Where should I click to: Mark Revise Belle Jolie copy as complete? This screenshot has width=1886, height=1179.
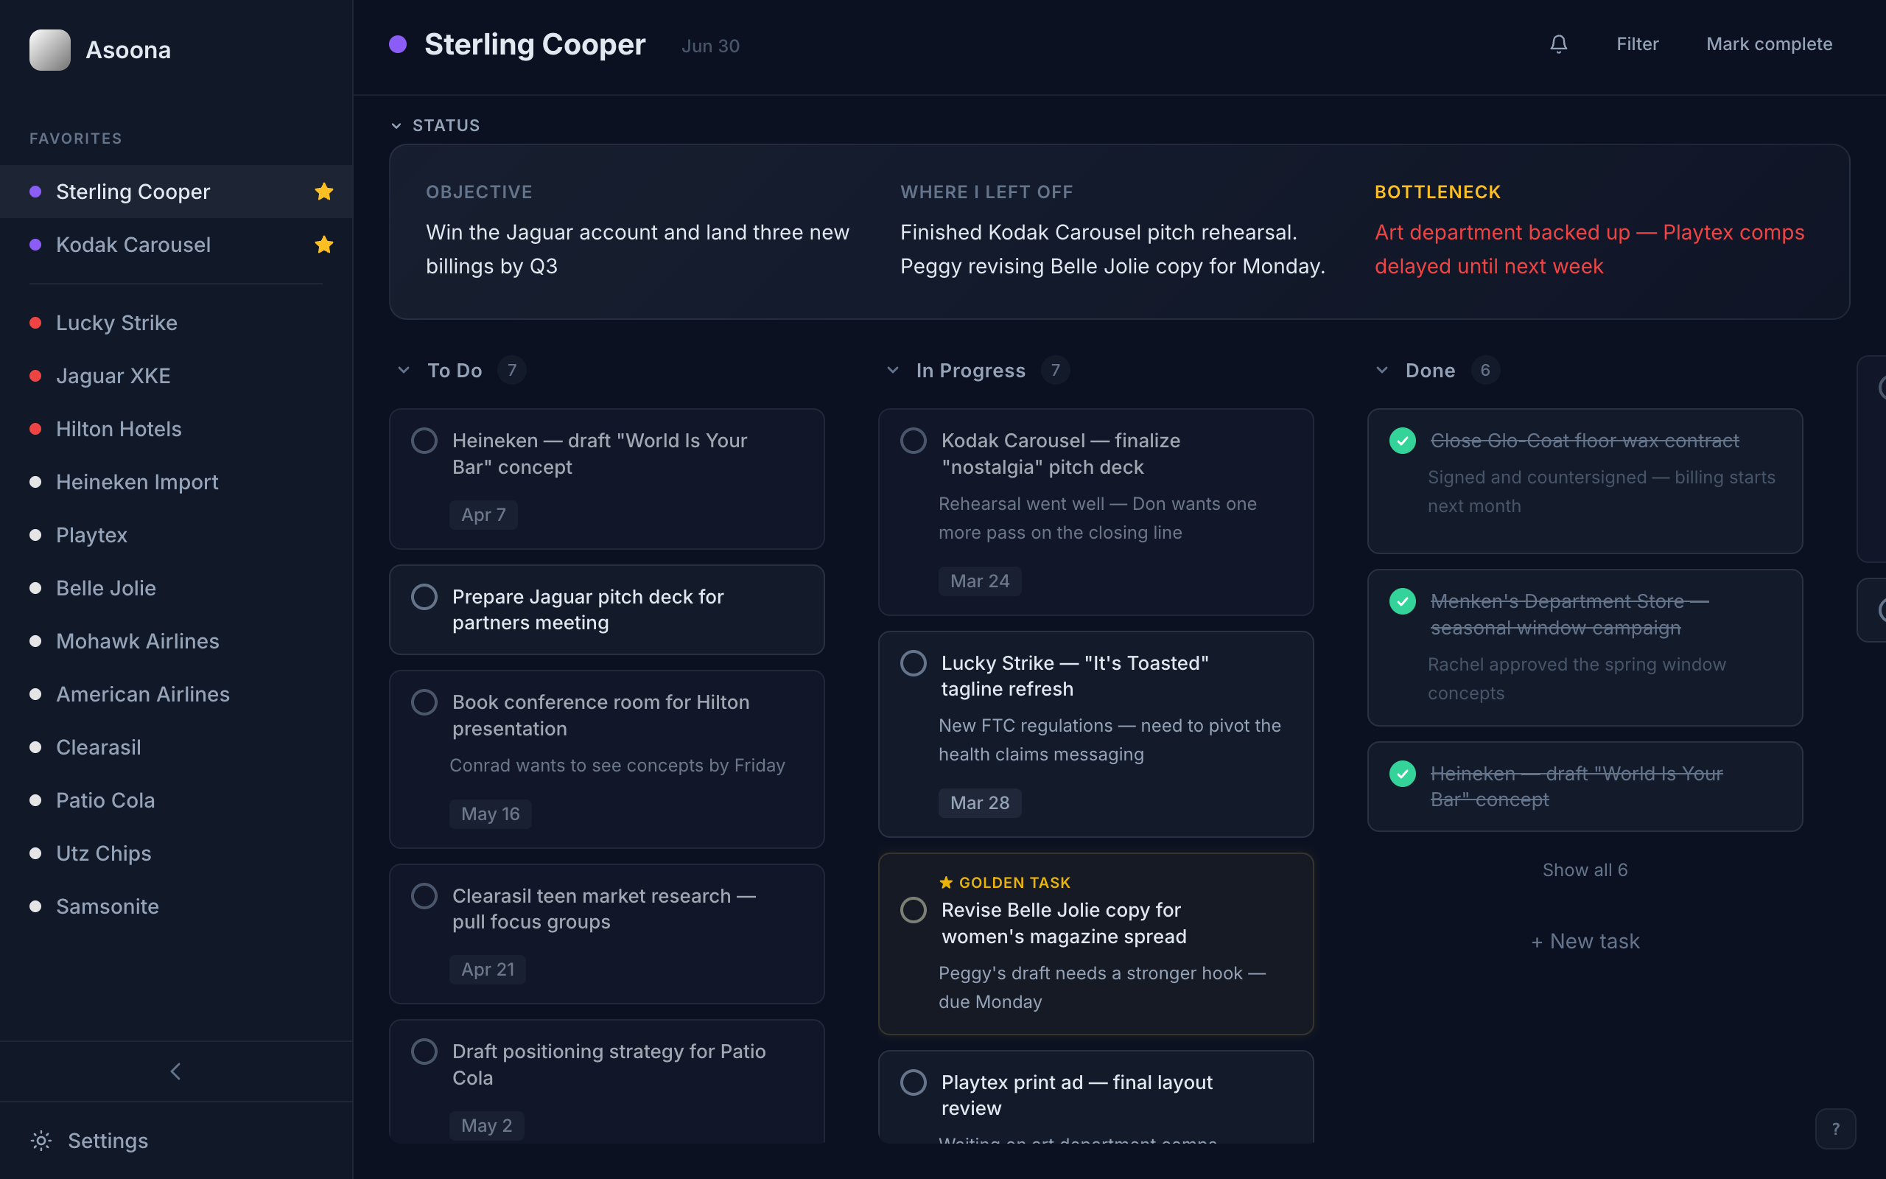(x=914, y=910)
